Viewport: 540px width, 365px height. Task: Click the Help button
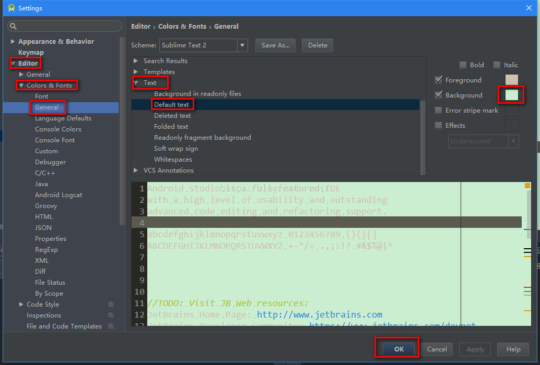pos(513,349)
